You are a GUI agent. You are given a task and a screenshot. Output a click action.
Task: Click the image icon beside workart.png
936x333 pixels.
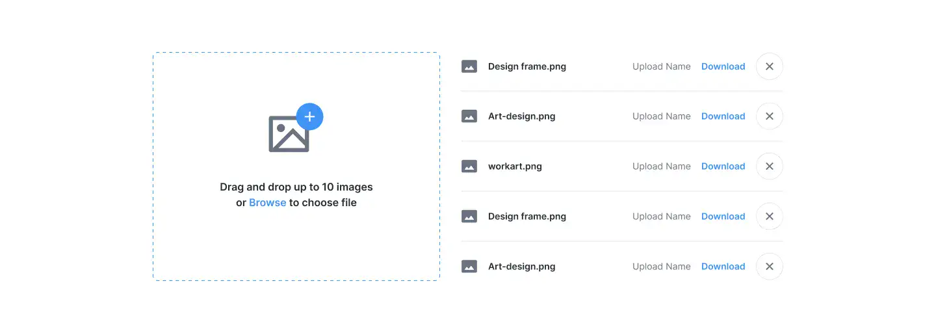click(469, 166)
